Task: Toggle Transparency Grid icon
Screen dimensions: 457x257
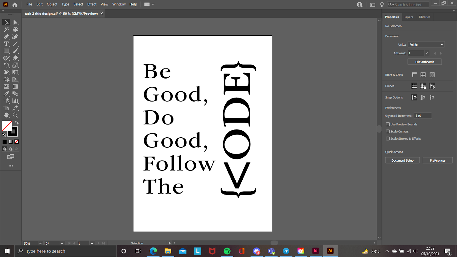Action: pos(432,75)
